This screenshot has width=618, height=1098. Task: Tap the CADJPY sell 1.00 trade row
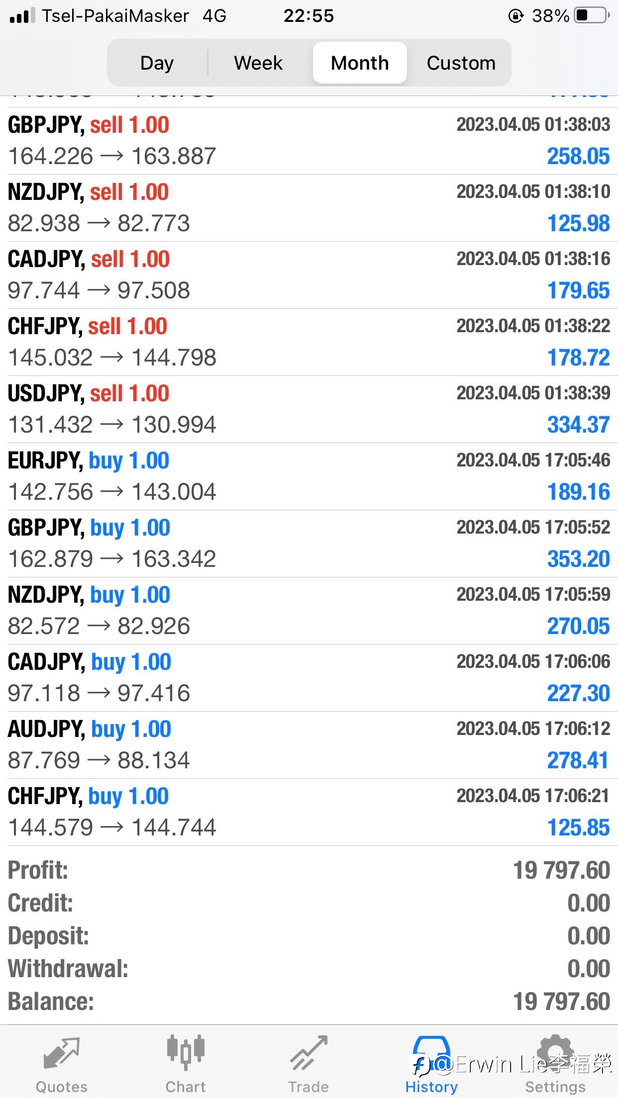tap(309, 275)
